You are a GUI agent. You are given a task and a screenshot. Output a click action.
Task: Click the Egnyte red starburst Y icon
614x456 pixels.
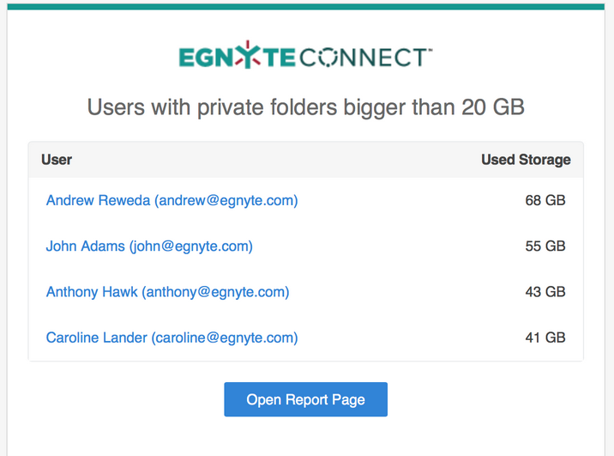click(248, 54)
